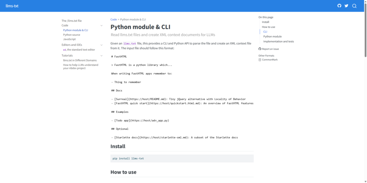The image size is (367, 183).
Task: Click the GitHub icon beside Report an issue
Action: (x=260, y=49)
